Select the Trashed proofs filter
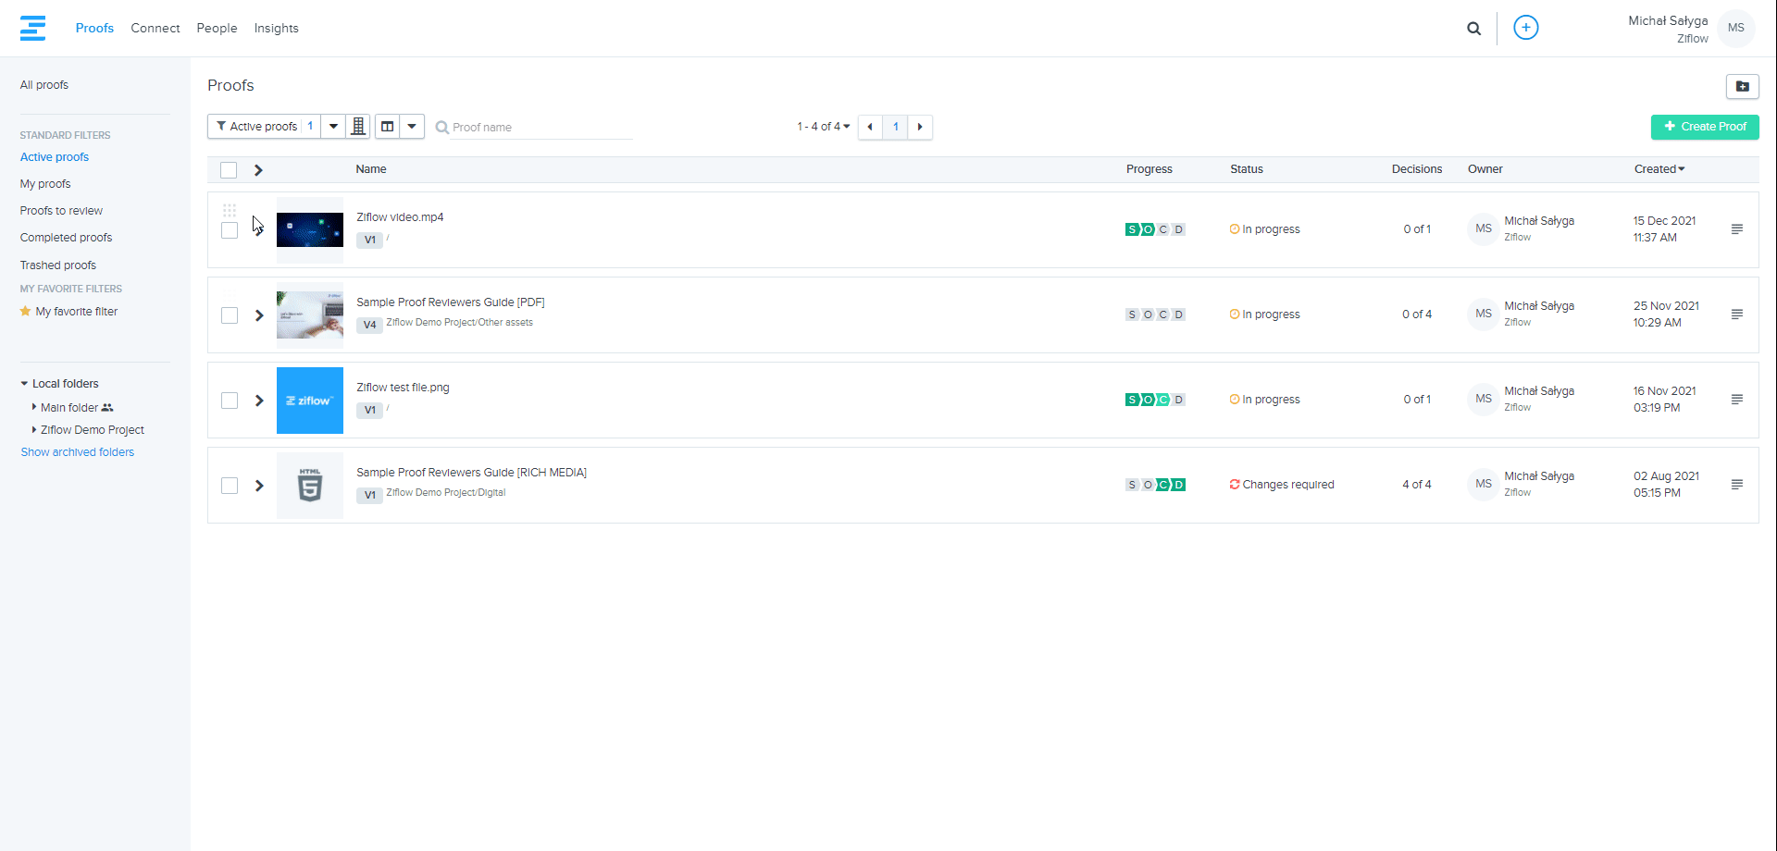The height and width of the screenshot is (851, 1777). (x=58, y=265)
